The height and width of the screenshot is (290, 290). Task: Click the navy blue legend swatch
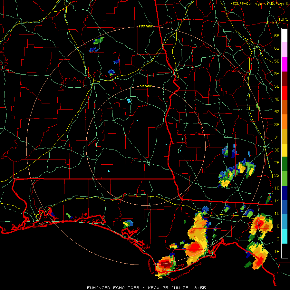[x=285, y=193]
